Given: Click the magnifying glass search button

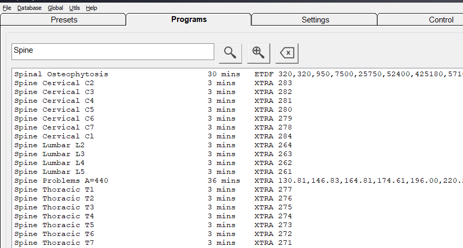Looking at the screenshot, I should tap(230, 53).
